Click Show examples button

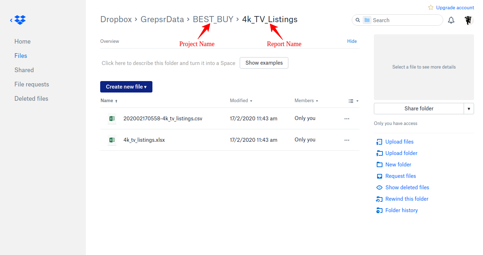pyautogui.click(x=264, y=63)
